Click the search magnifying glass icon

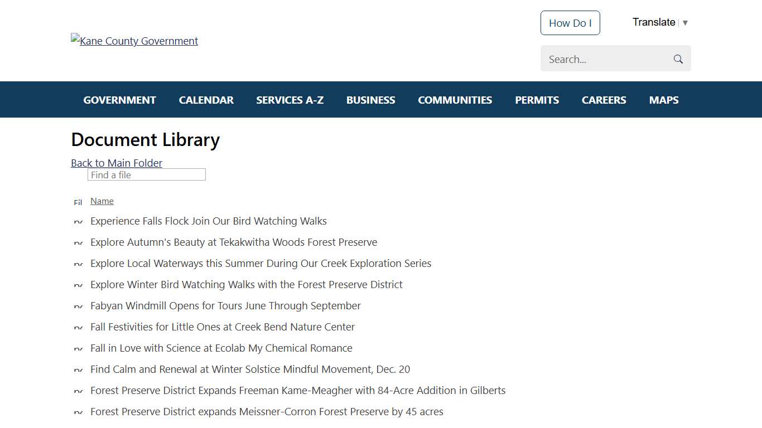[678, 59]
